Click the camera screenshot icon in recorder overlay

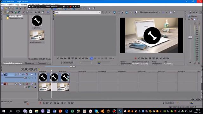coord(75,7)
